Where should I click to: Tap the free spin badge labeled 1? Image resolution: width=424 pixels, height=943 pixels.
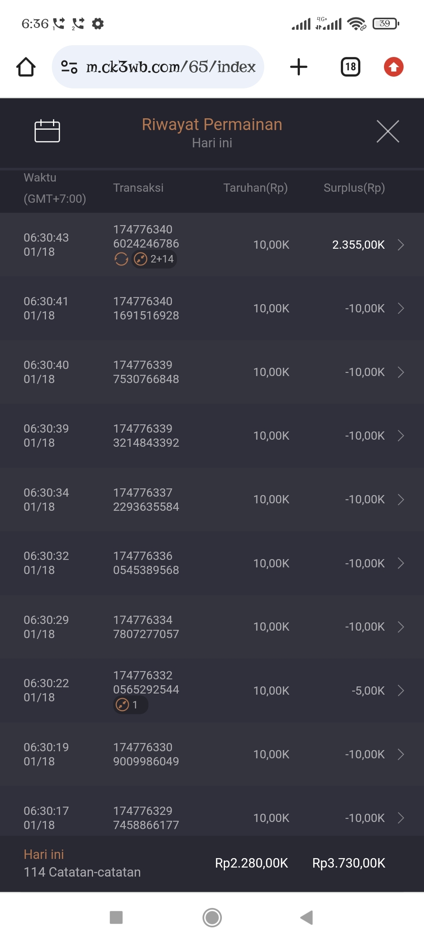point(130,705)
